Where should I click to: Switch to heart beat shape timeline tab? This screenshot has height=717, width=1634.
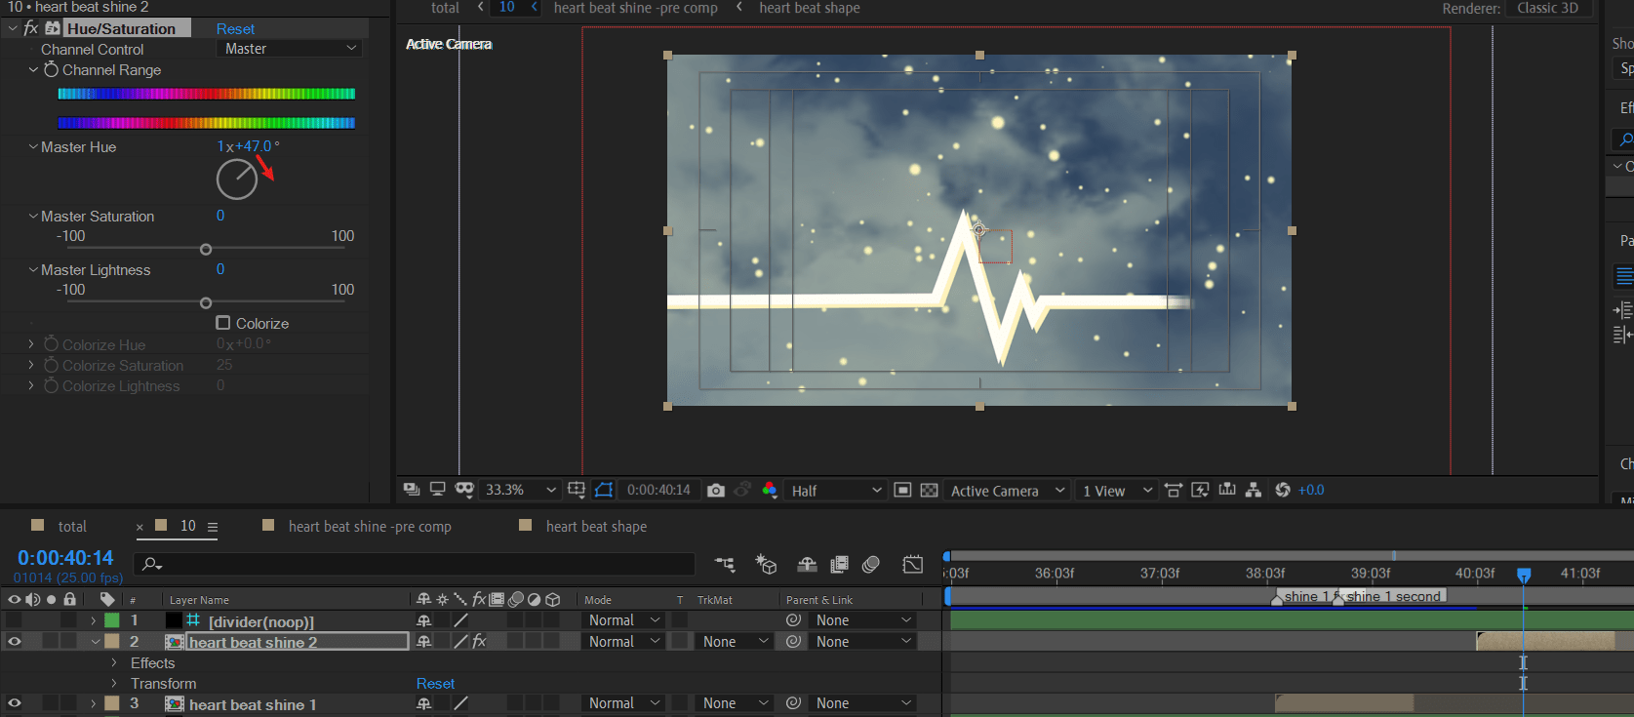[596, 526]
